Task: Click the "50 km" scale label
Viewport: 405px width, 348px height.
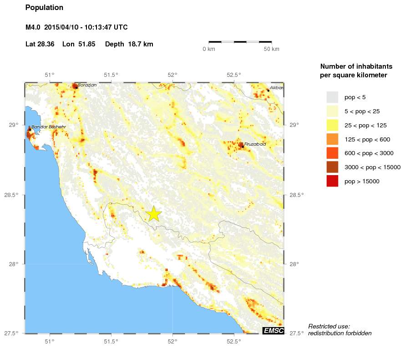Action: click(272, 49)
